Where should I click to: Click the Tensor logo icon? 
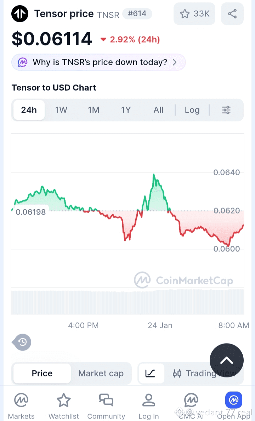[20, 14]
